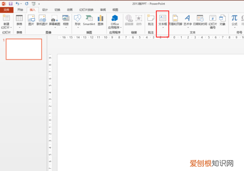Switch to the 设计 (Design) tab
The image size is (244, 171).
(x=45, y=10)
